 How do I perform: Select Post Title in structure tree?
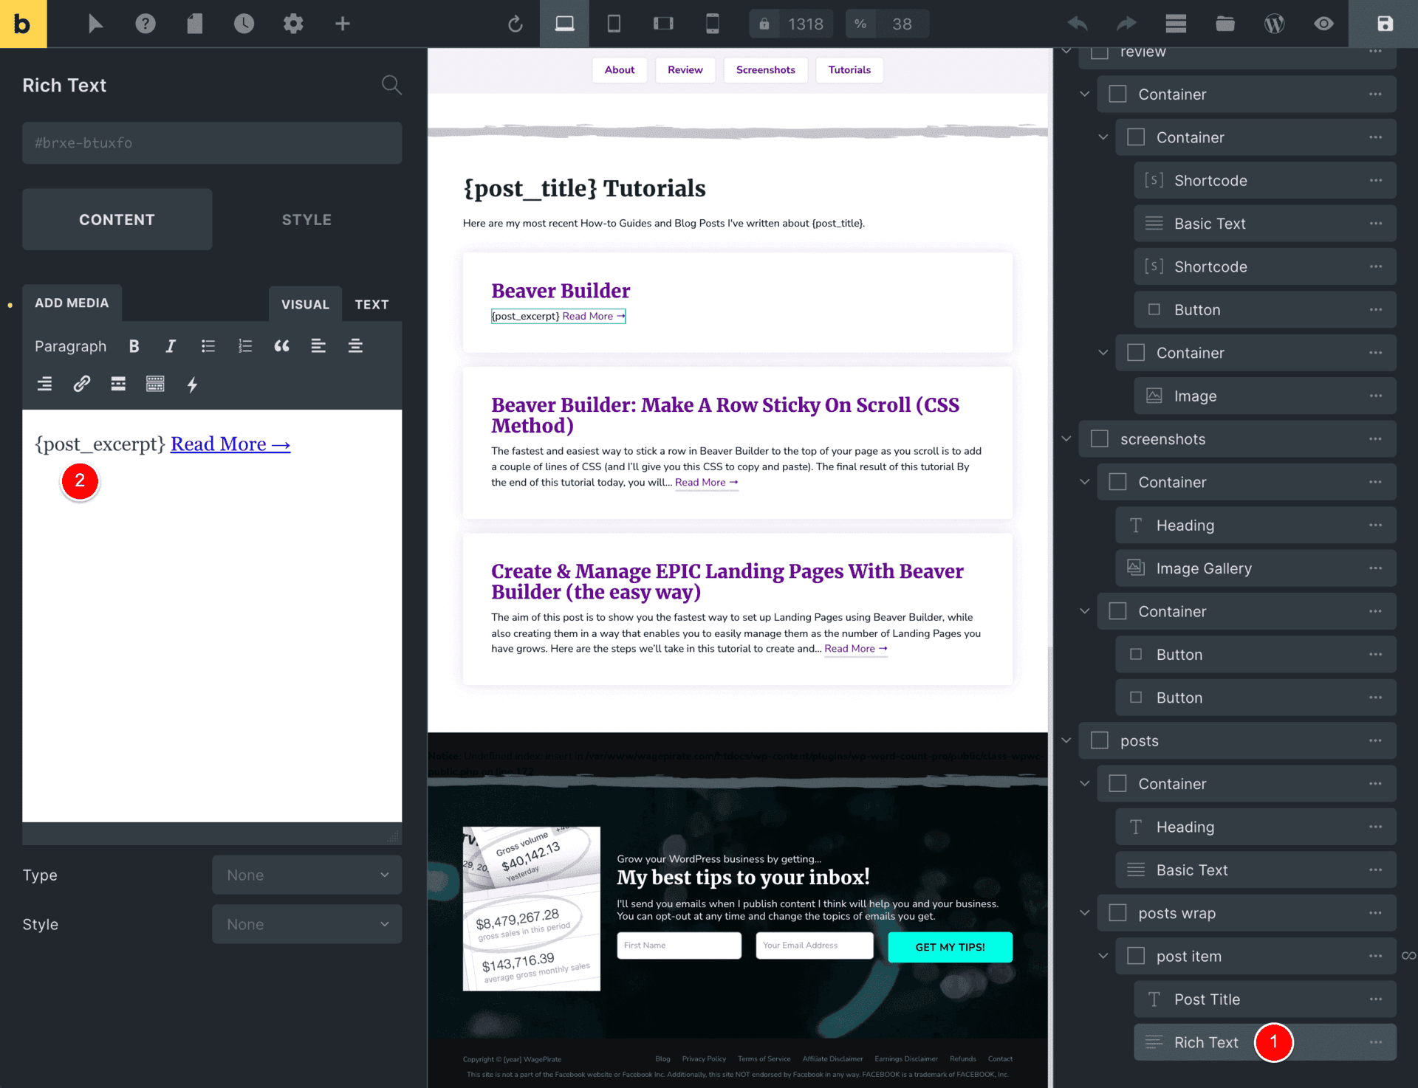point(1265,999)
